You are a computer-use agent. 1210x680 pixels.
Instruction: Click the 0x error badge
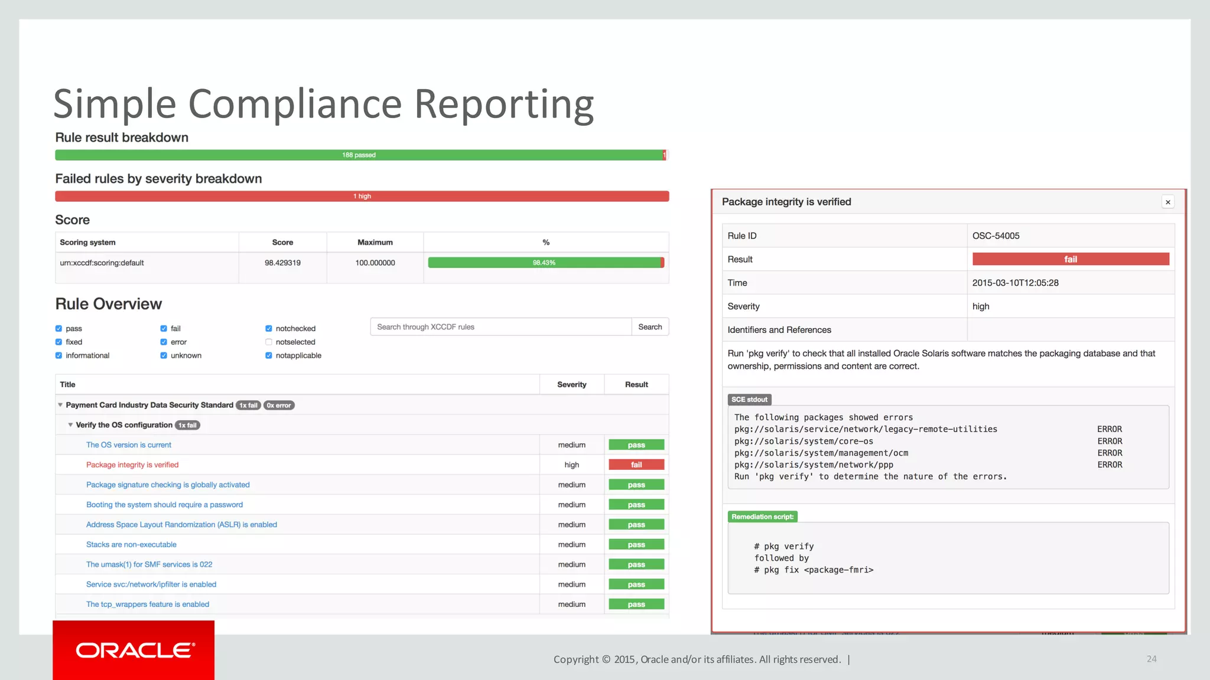pos(279,406)
